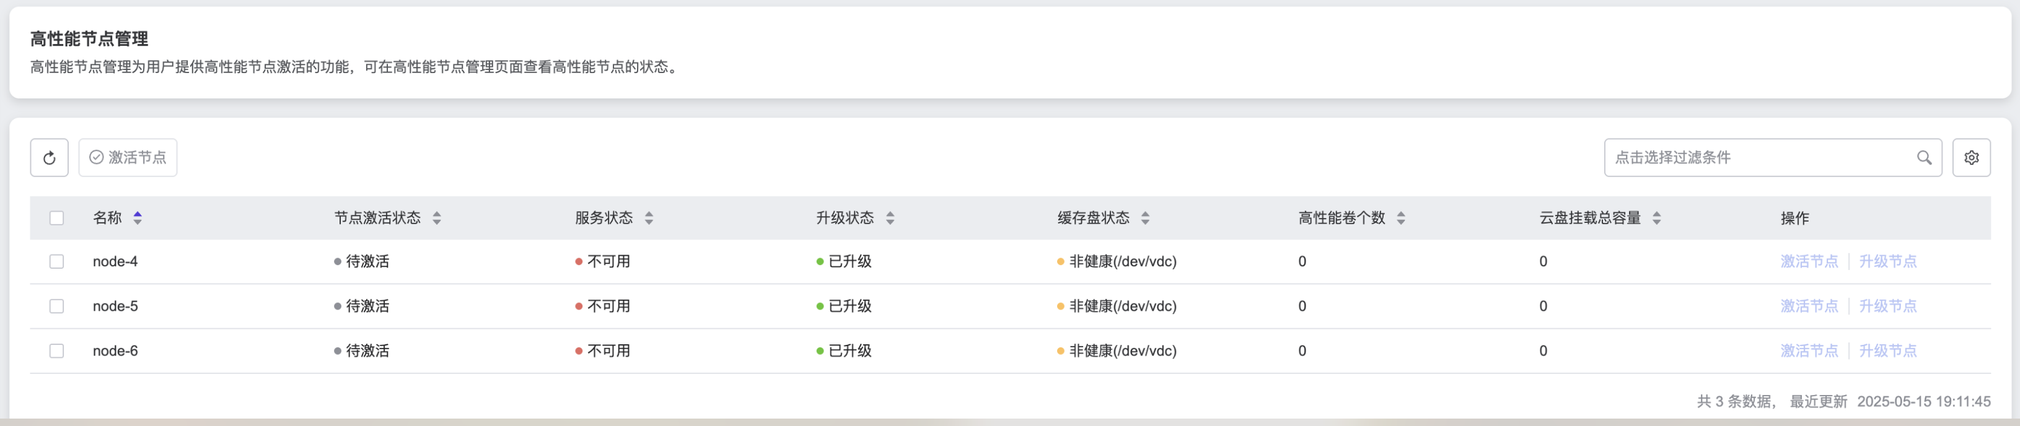This screenshot has width=2020, height=426.
Task: Open table column settings gear icon
Action: pyautogui.click(x=1970, y=157)
